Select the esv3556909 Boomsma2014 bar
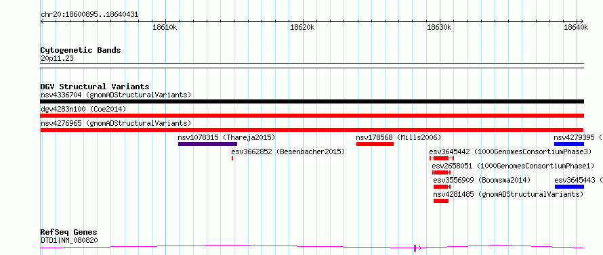The image size is (603, 255). (x=441, y=187)
